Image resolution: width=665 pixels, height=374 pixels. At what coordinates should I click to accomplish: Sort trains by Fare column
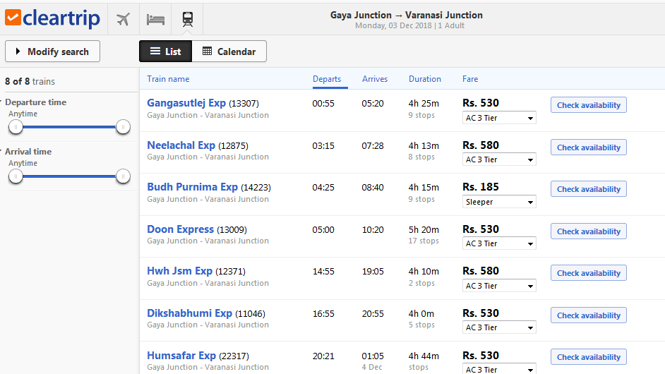pos(470,79)
